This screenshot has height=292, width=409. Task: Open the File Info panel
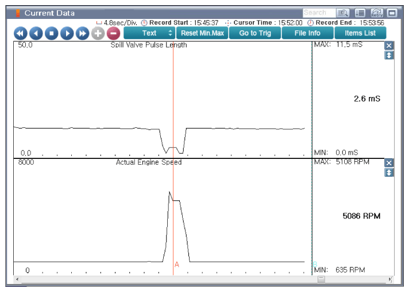pos(307,33)
